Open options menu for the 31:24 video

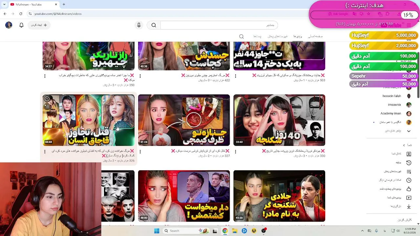140,152
